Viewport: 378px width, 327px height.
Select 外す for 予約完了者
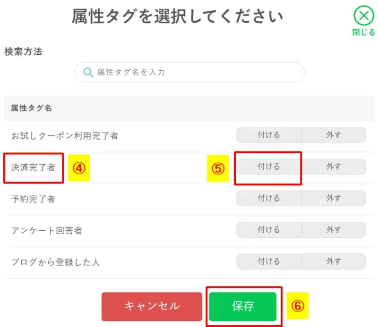click(x=334, y=198)
